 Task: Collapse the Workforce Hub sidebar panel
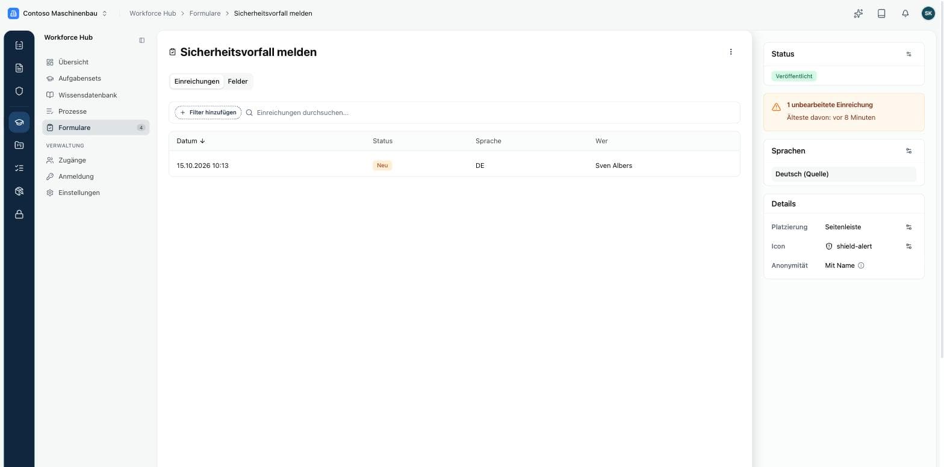click(141, 40)
